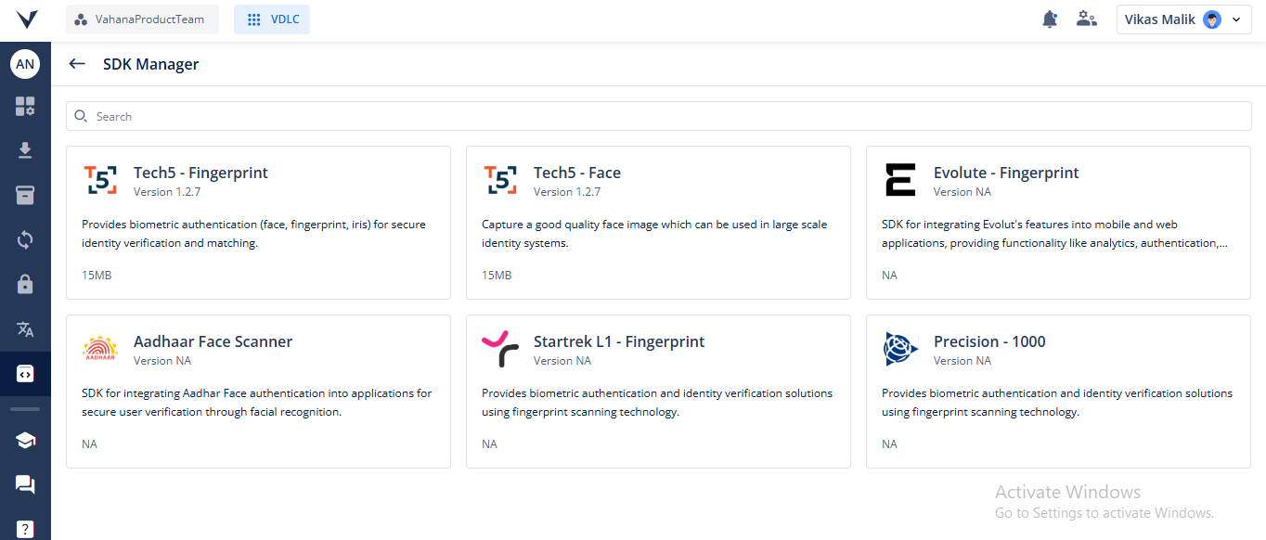Click the SDK Manager page heading

151,64
